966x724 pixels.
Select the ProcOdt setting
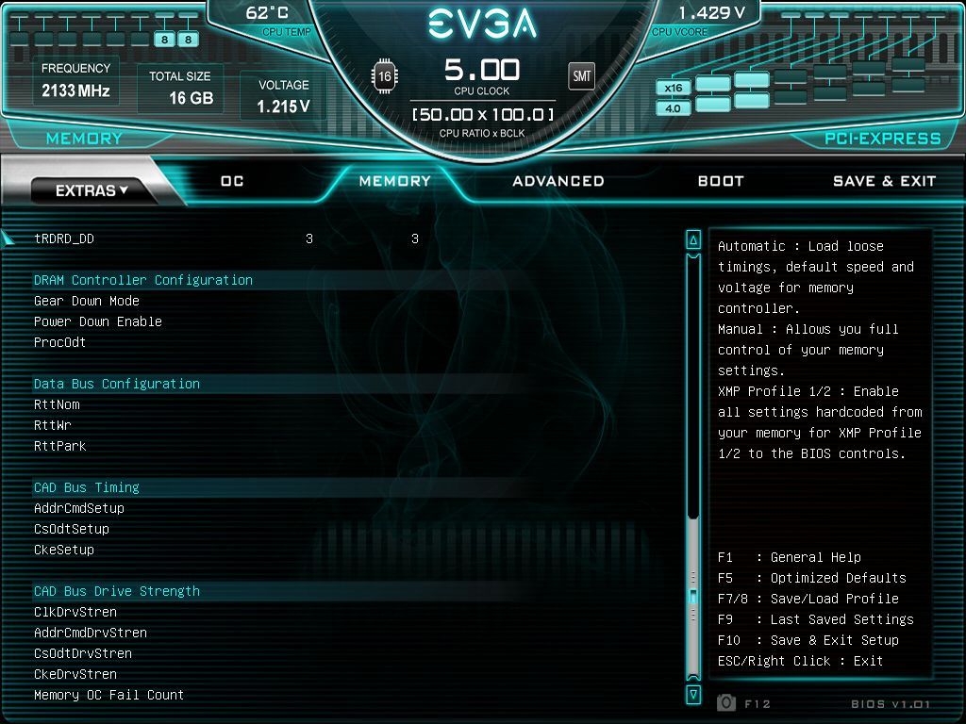(x=59, y=342)
